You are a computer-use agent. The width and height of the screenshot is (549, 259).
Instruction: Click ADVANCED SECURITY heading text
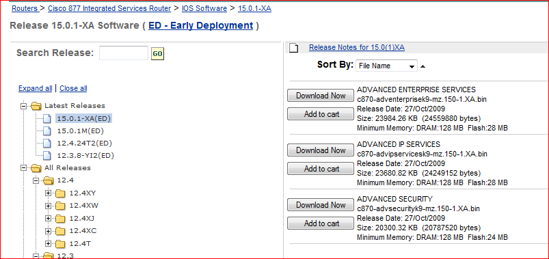pos(395,199)
